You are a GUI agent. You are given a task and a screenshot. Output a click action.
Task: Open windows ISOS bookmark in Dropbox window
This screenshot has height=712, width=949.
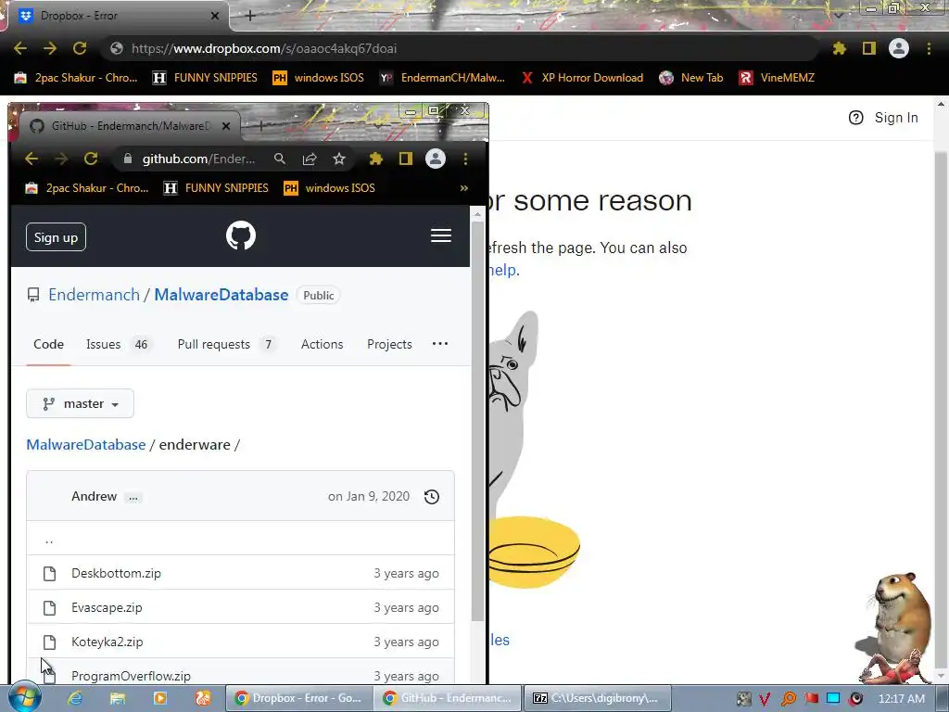point(319,78)
